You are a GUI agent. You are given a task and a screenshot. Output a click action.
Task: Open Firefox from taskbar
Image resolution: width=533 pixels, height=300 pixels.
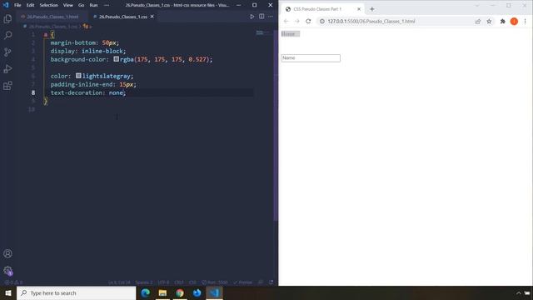[x=197, y=292]
